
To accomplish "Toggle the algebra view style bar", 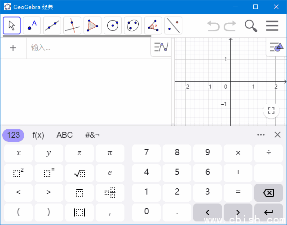I will [161, 47].
